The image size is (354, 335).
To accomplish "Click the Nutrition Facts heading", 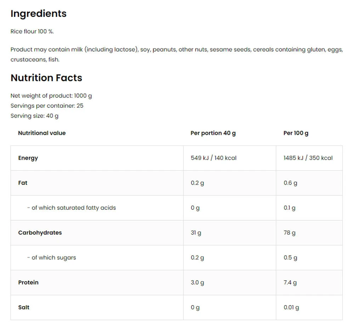I will tap(46, 78).
